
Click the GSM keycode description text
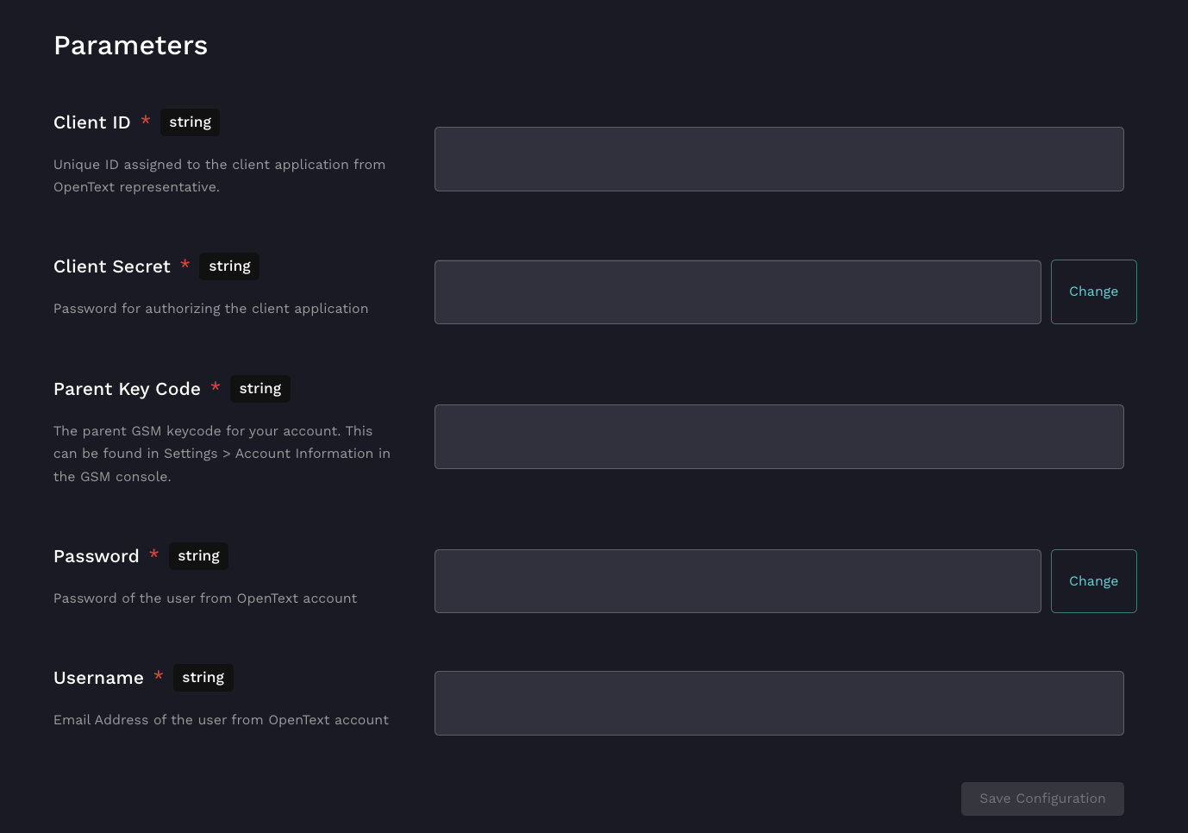[x=222, y=454]
